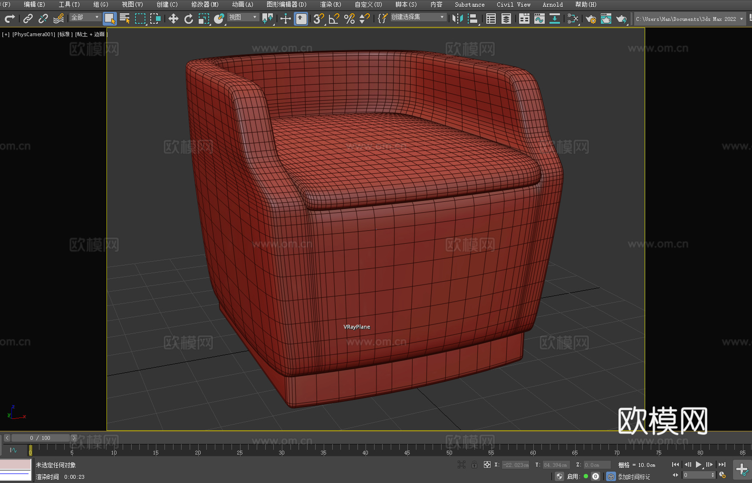
Task: Activate the Select and Move tool
Action: click(174, 19)
